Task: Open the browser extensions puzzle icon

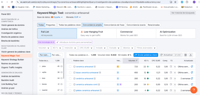Action: [187, 2]
